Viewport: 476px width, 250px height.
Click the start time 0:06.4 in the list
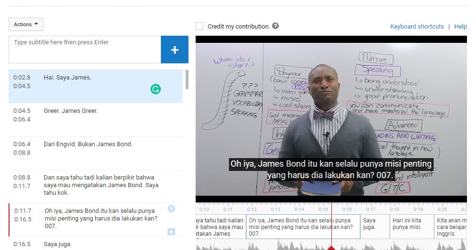(22, 144)
